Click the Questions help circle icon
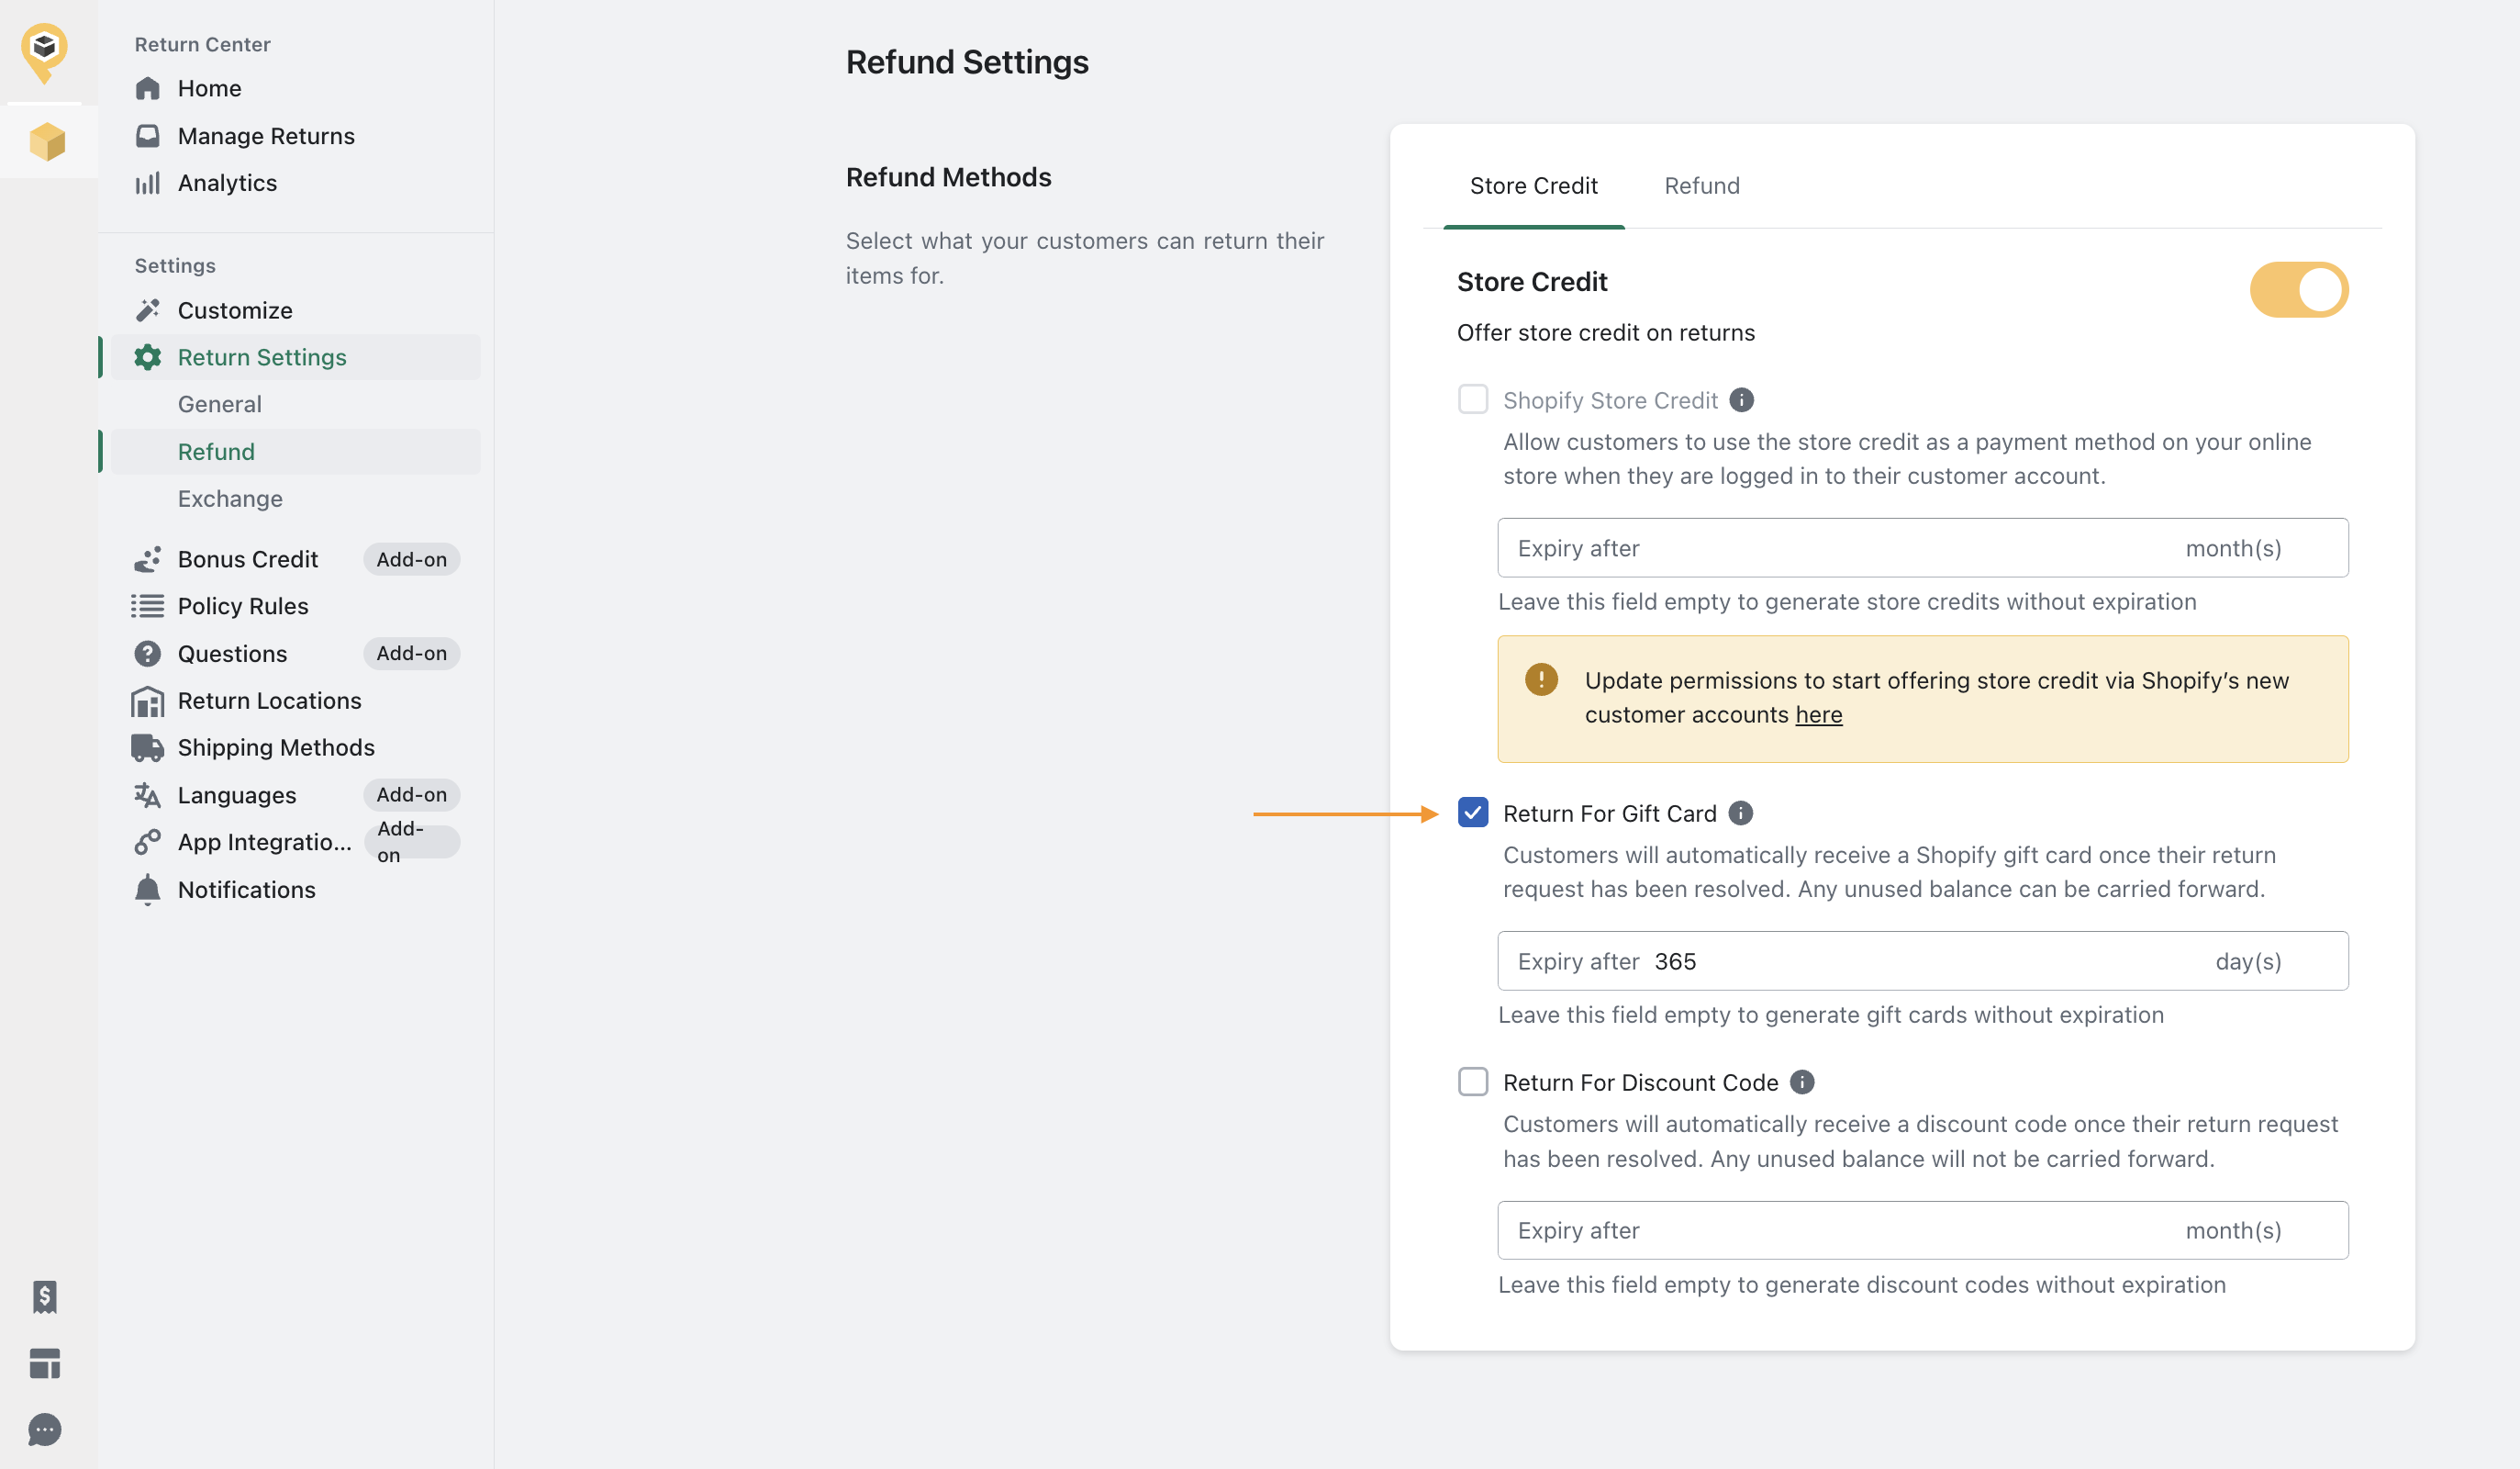 [x=148, y=654]
